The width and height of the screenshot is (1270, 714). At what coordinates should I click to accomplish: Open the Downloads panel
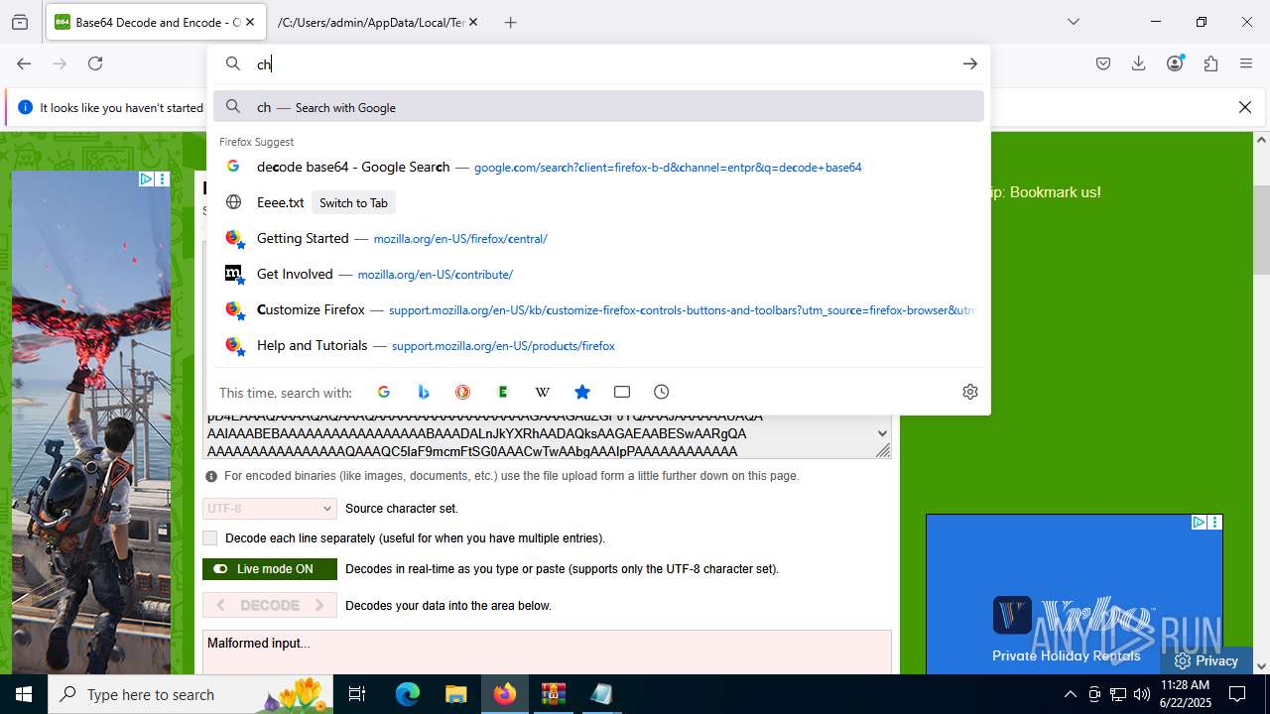tap(1139, 63)
